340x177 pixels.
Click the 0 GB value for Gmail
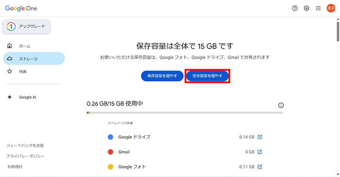click(250, 152)
